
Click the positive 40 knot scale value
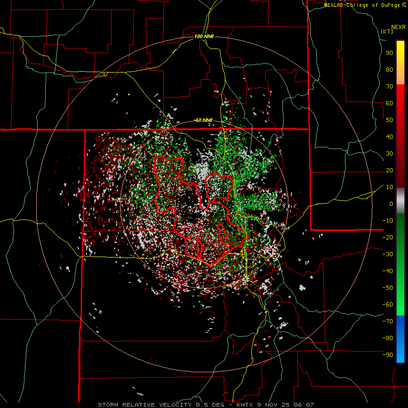389,137
